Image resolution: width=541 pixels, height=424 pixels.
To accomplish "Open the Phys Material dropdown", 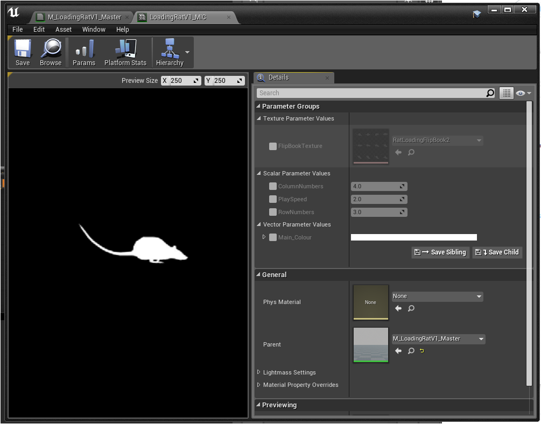I will [437, 296].
